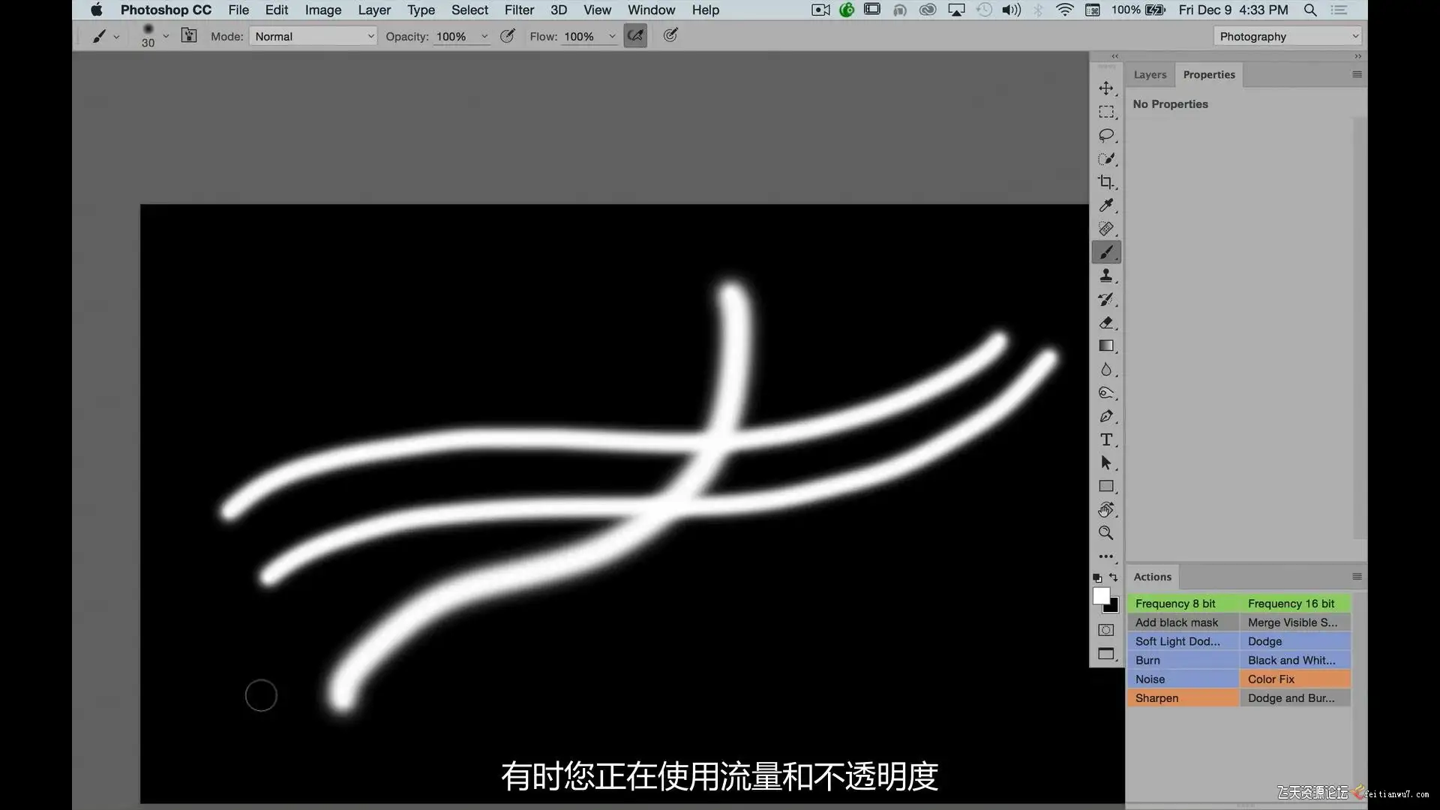The image size is (1440, 810).
Task: Select the Lasso tool
Action: pyautogui.click(x=1106, y=136)
